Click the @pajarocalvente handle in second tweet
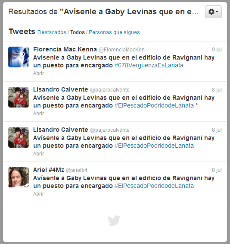This screenshot has height=244, width=230. tap(110, 90)
